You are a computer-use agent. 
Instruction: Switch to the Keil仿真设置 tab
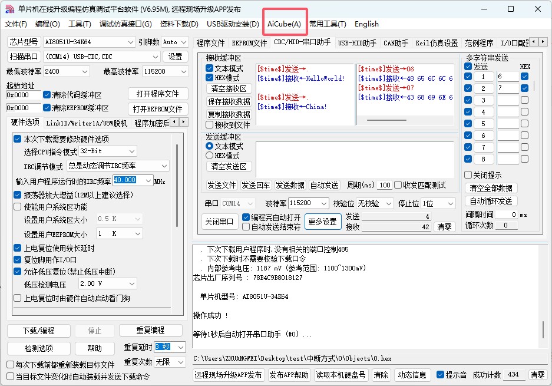[x=437, y=43]
